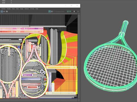Expand the texture dropdown arrow

pos(54,12)
